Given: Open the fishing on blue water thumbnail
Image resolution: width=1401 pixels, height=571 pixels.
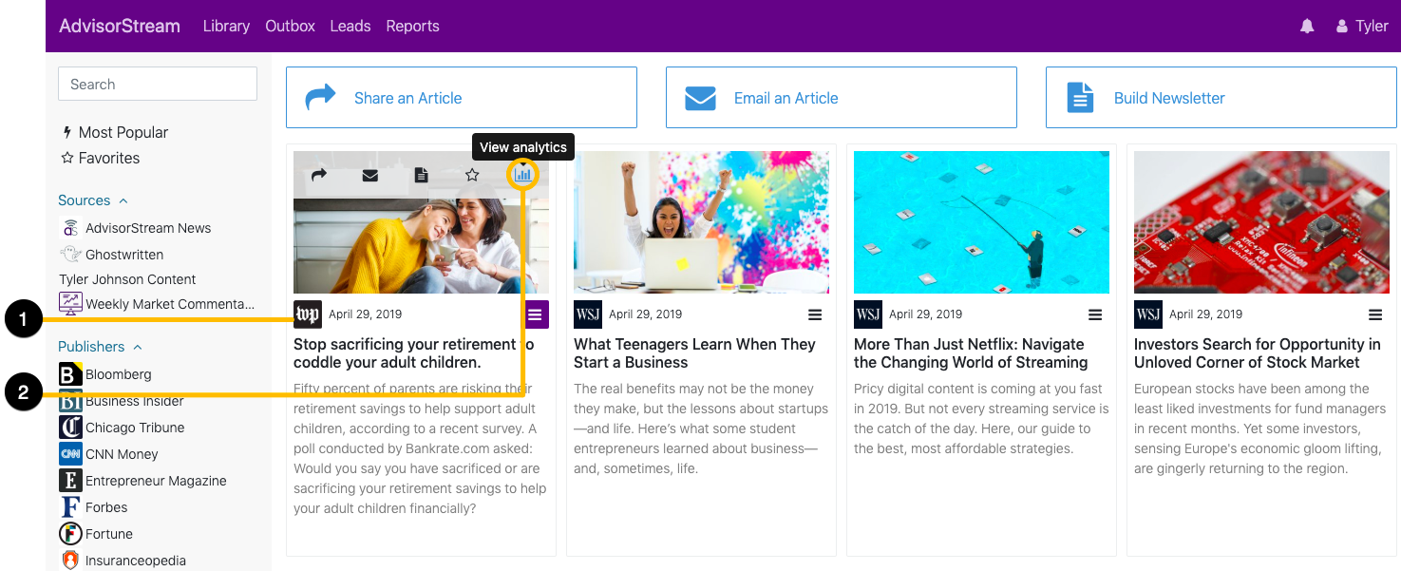Looking at the screenshot, I should [x=981, y=222].
